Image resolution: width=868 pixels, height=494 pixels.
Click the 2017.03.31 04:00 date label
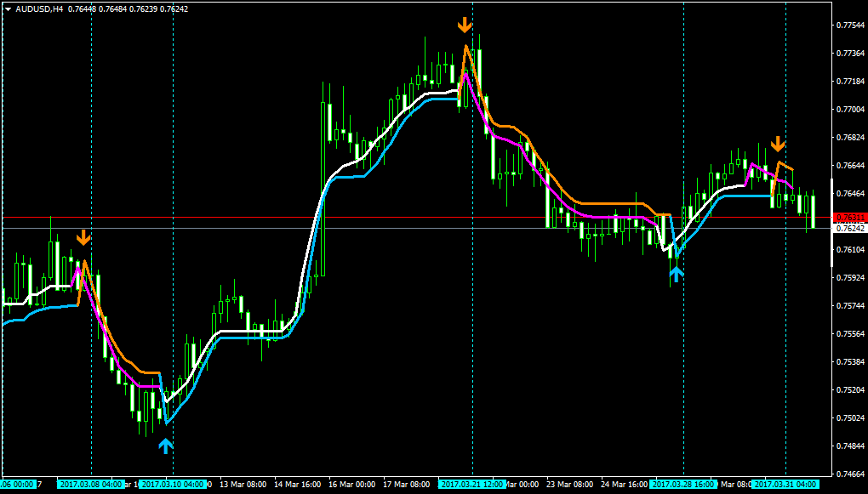pos(786,485)
